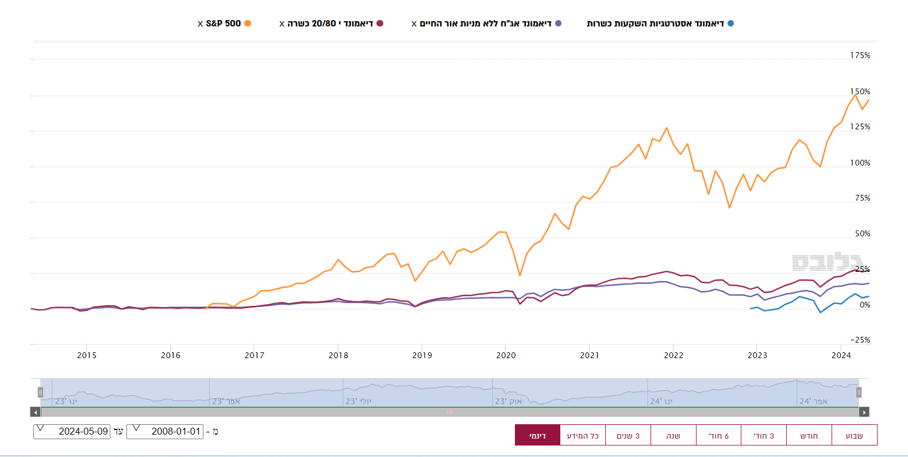Image resolution: width=908 pixels, height=457 pixels.
Task: Toggle the purple דיאמונד אג"ח legend dot
Action: (x=558, y=24)
